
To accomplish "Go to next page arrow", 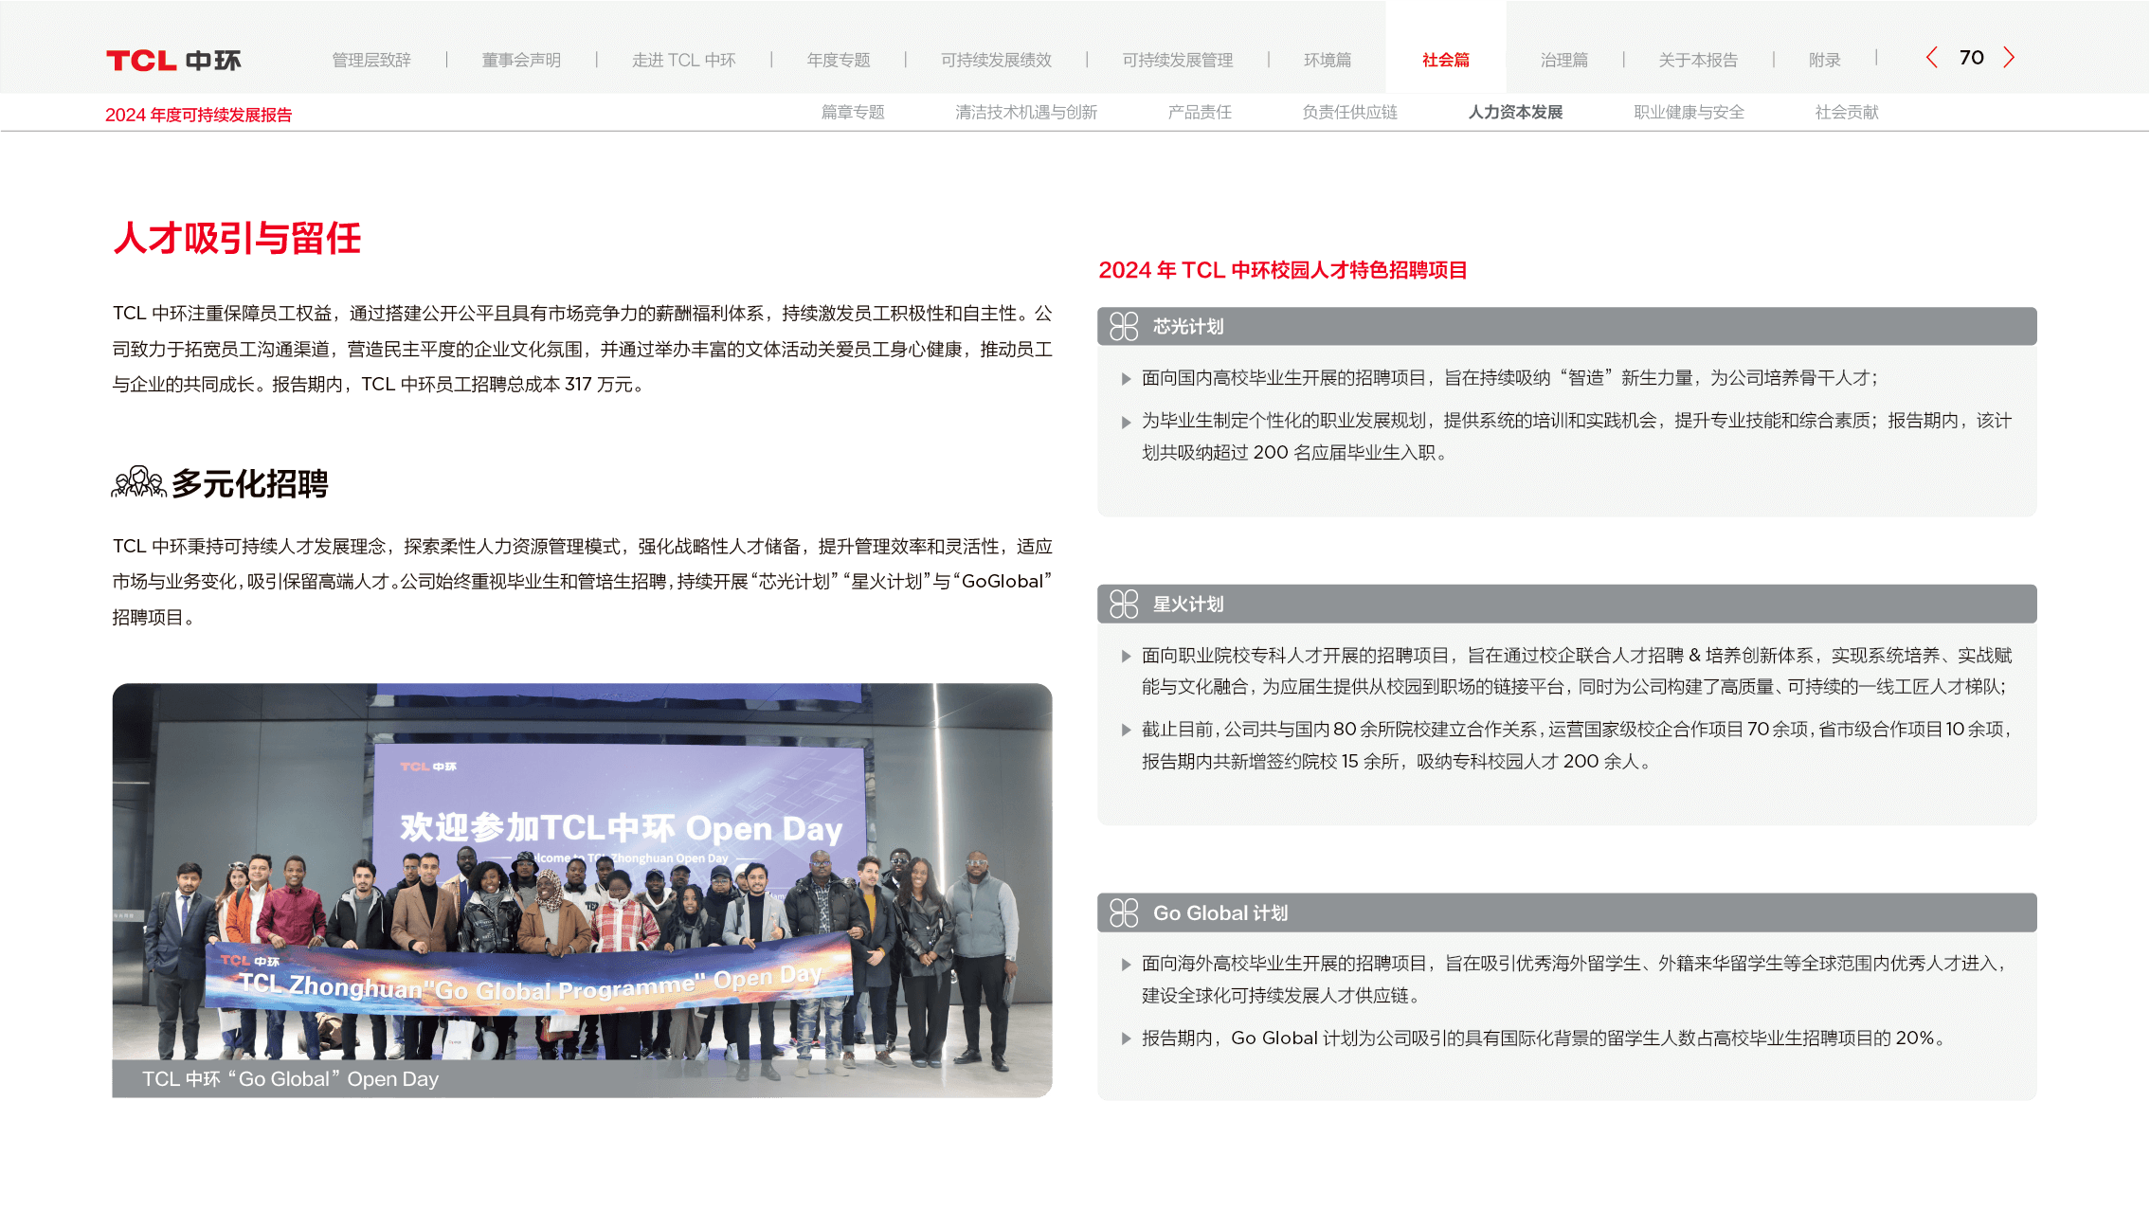I will point(2009,58).
